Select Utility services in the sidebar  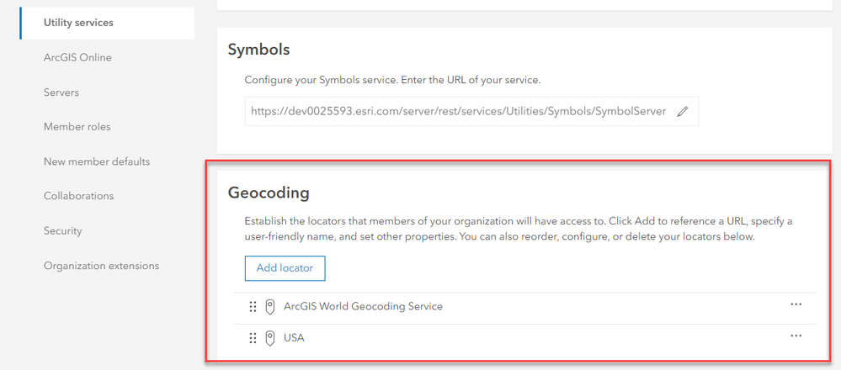tap(78, 23)
